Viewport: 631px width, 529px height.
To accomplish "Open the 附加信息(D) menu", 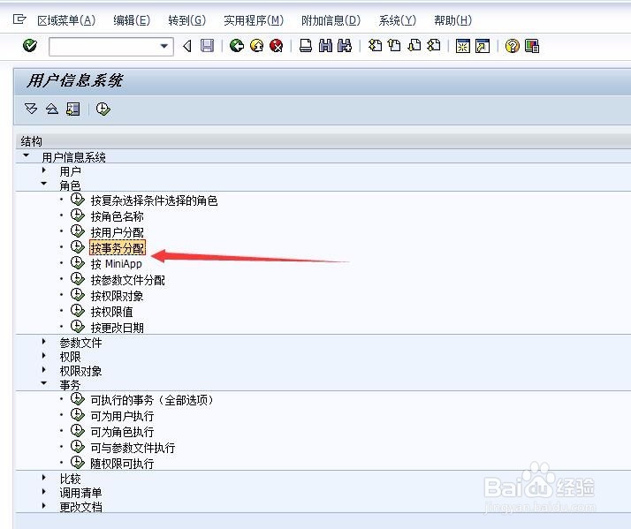I will pos(331,20).
